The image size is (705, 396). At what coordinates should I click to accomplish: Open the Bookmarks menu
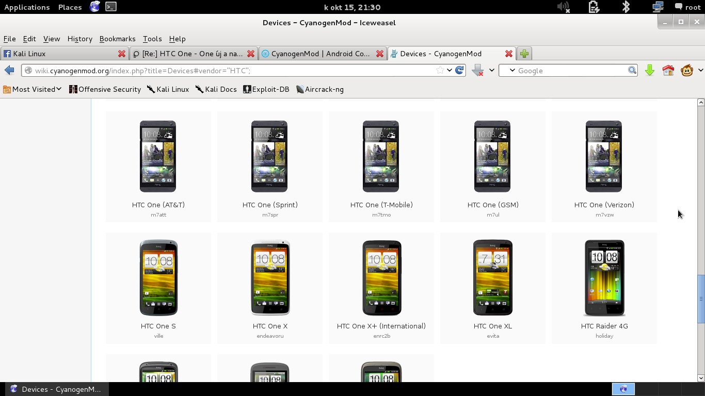pyautogui.click(x=117, y=39)
